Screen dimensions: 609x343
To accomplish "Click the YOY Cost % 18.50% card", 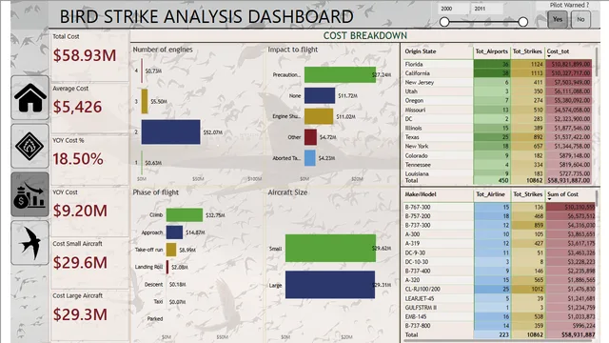I will (89, 160).
